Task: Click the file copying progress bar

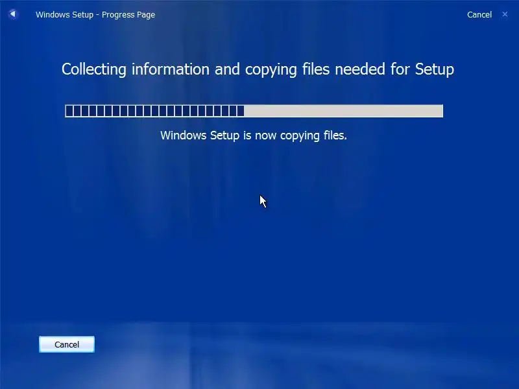Action: 254,111
